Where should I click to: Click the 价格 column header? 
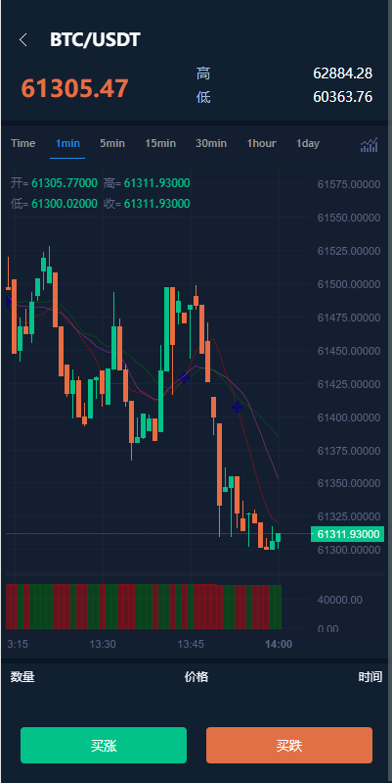[196, 677]
